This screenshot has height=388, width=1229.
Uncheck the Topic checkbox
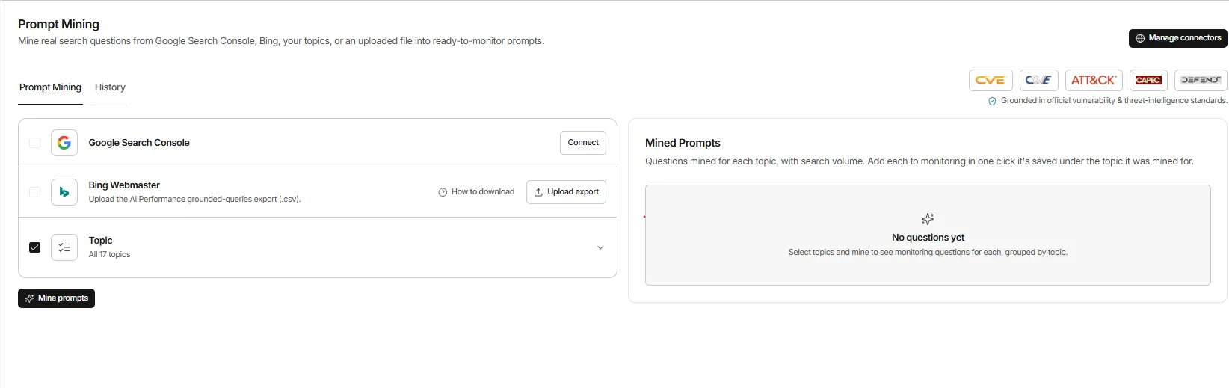click(34, 247)
